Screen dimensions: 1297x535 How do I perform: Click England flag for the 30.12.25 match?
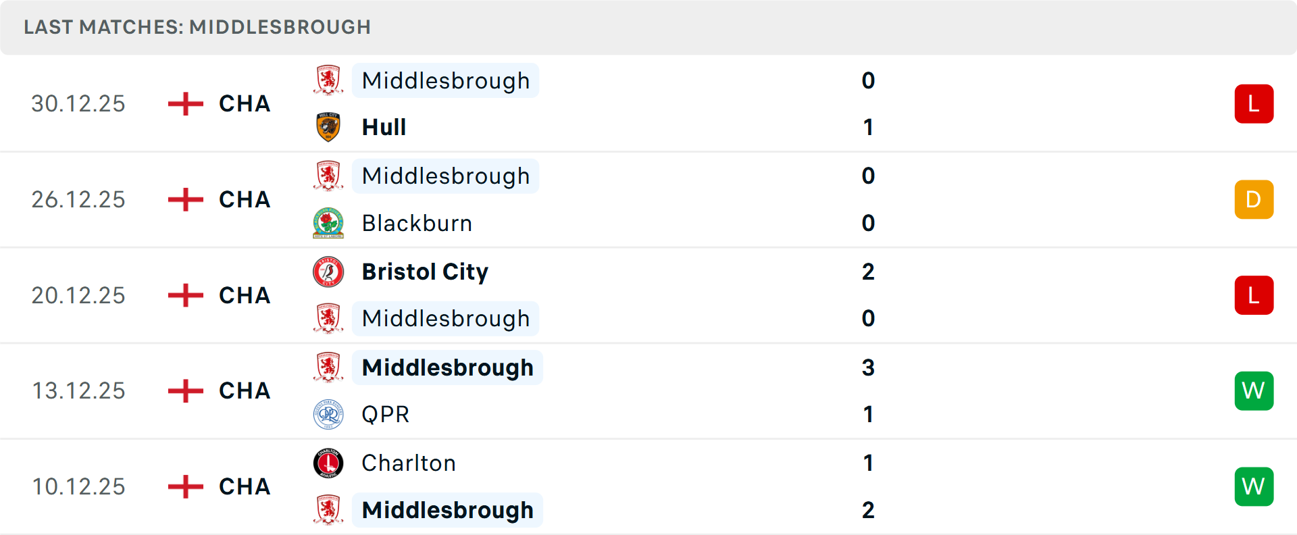[x=185, y=104]
